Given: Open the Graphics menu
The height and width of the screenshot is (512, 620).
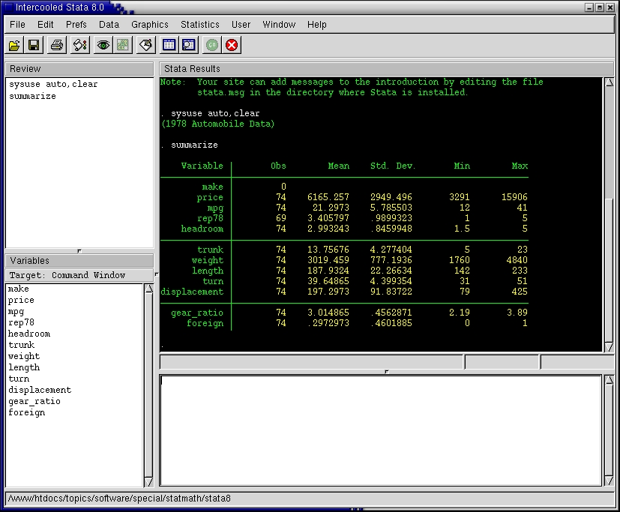Looking at the screenshot, I should [x=150, y=25].
